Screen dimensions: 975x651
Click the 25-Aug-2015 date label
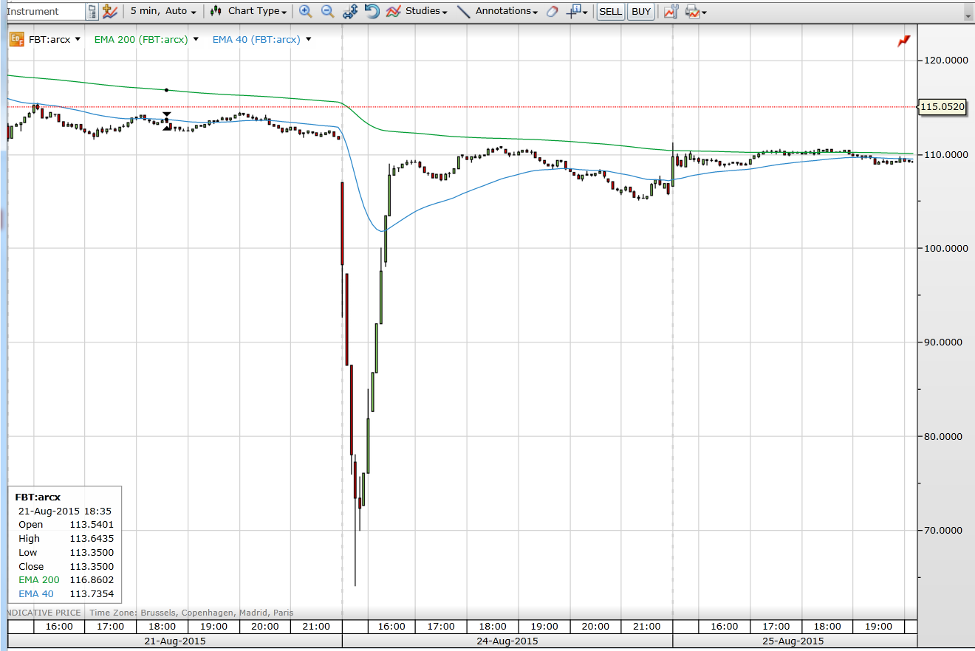(x=793, y=641)
